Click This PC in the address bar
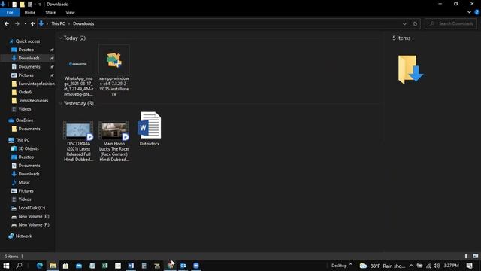Viewport: 481px width, 271px height. coord(58,23)
